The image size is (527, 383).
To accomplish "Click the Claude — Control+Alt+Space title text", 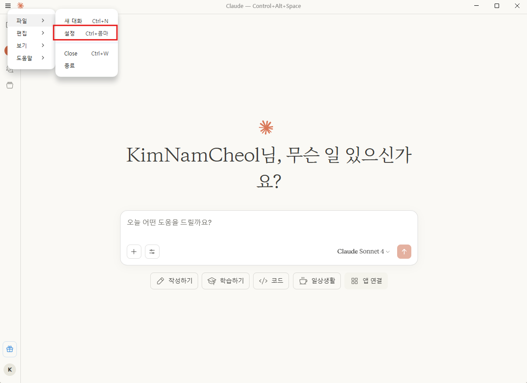I will click(263, 6).
